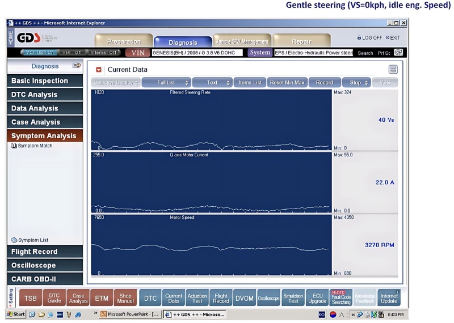Toggle the VCI USB On indicator

[39, 53]
